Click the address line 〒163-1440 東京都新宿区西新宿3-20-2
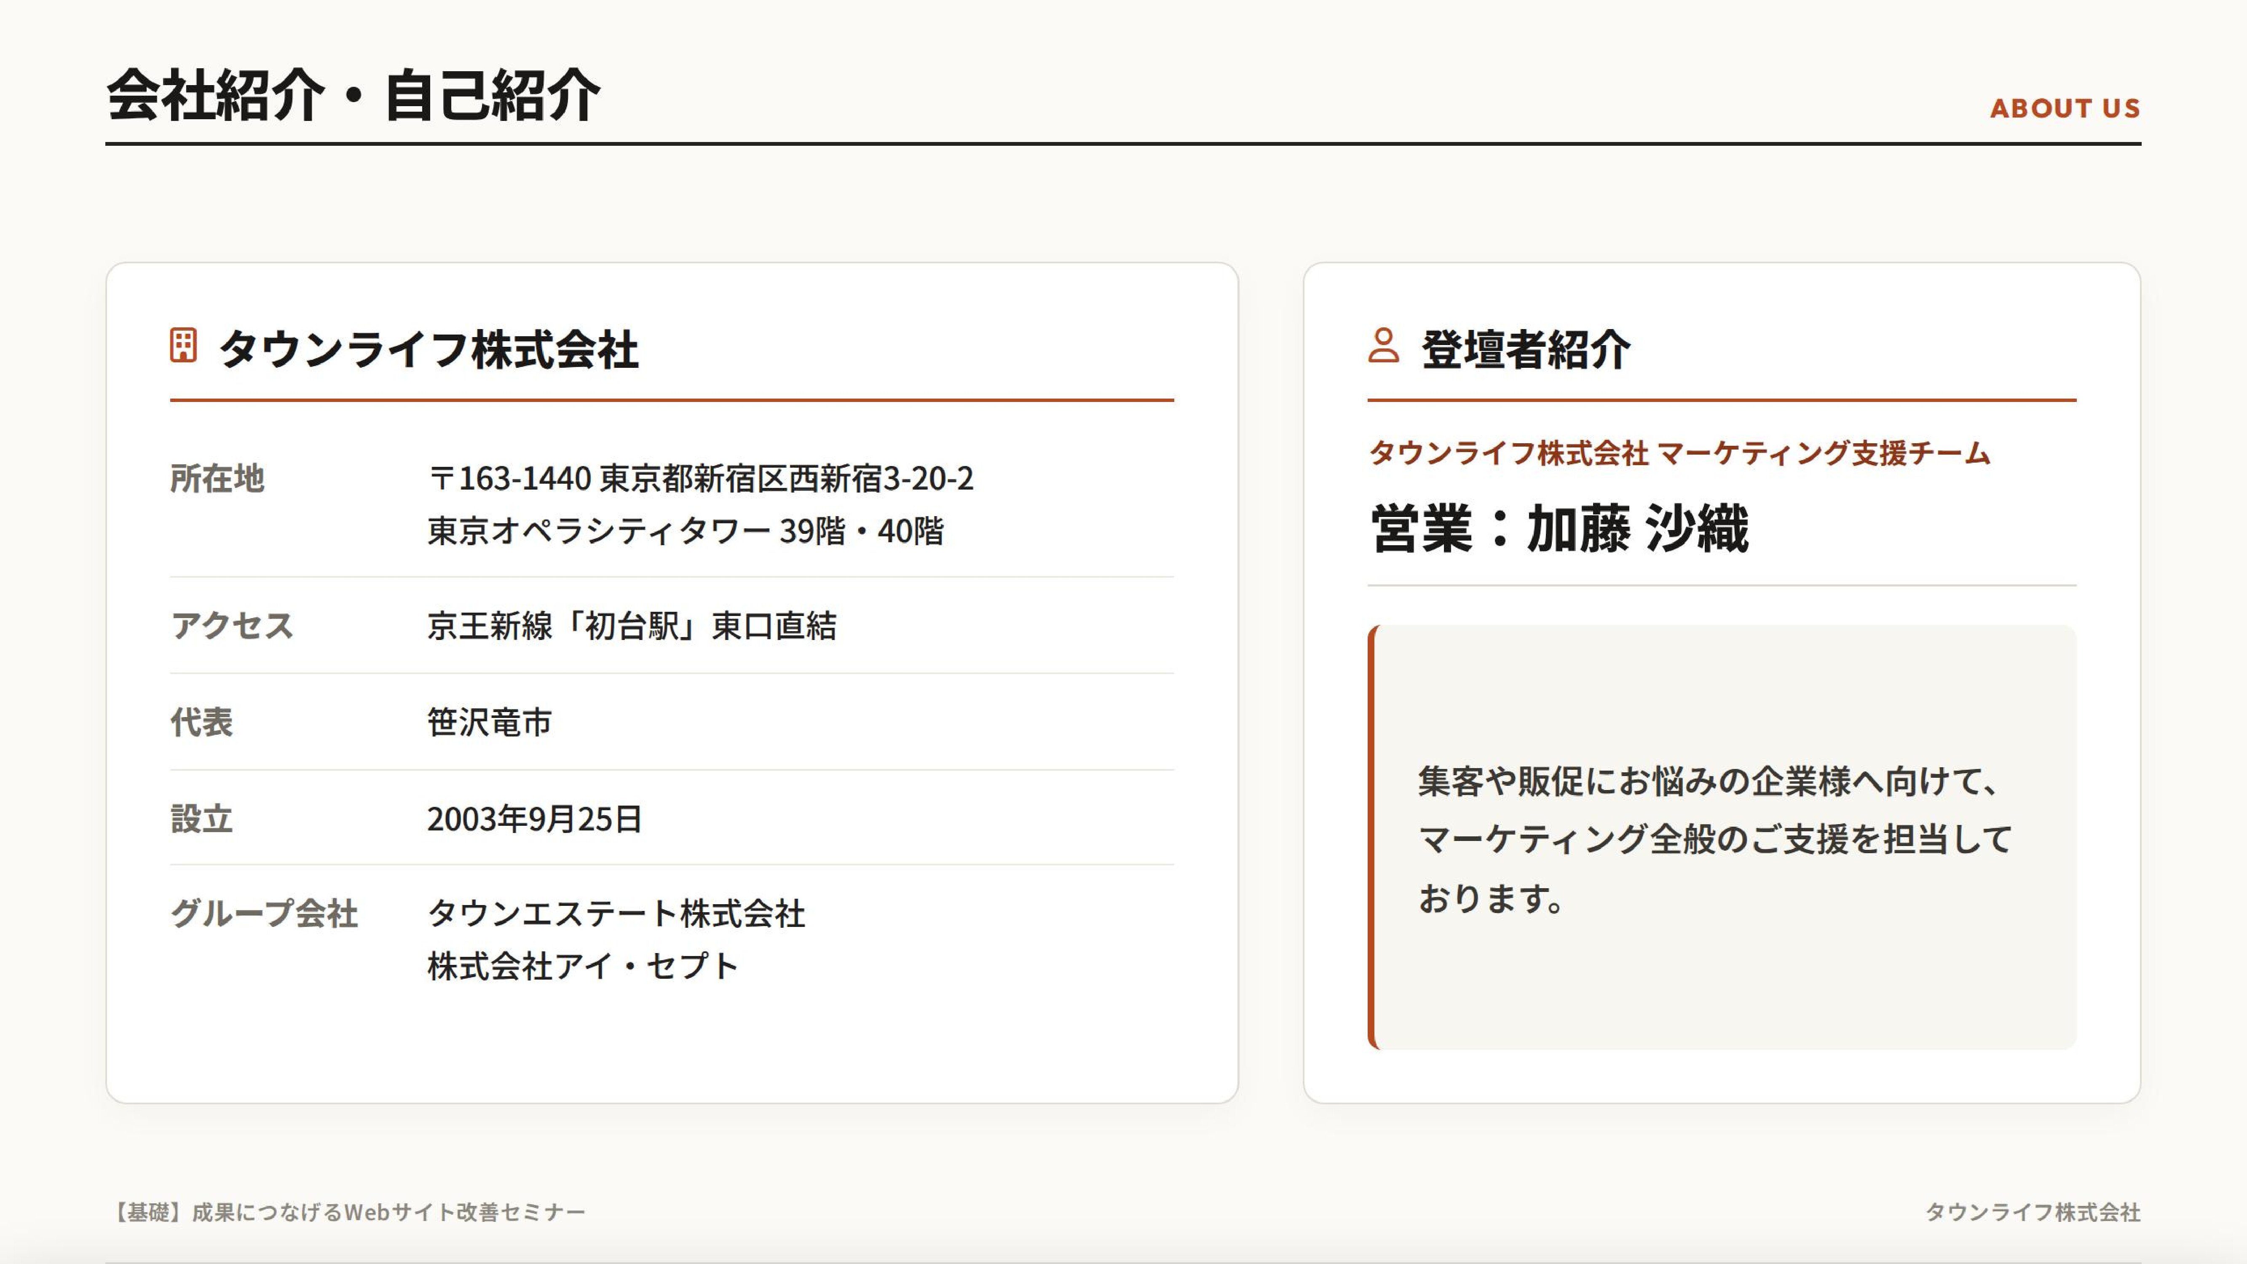The height and width of the screenshot is (1264, 2247). click(700, 479)
